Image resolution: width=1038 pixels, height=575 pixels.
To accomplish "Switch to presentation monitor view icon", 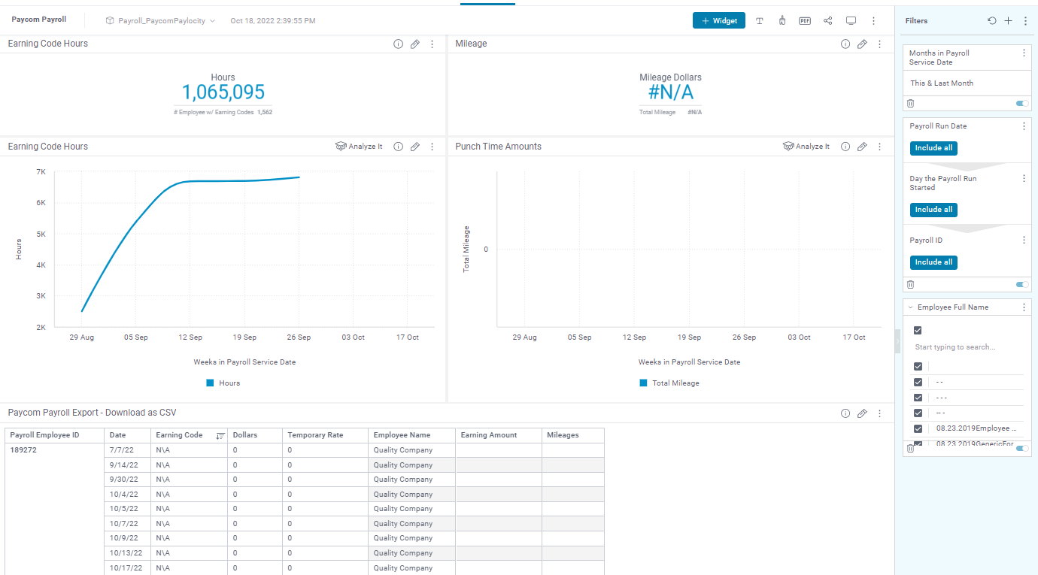I will pos(851,21).
